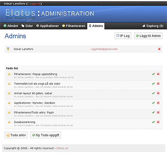167x154 pixels.
Task: Click the Ny Todo uppgift button
Action: point(46,135)
